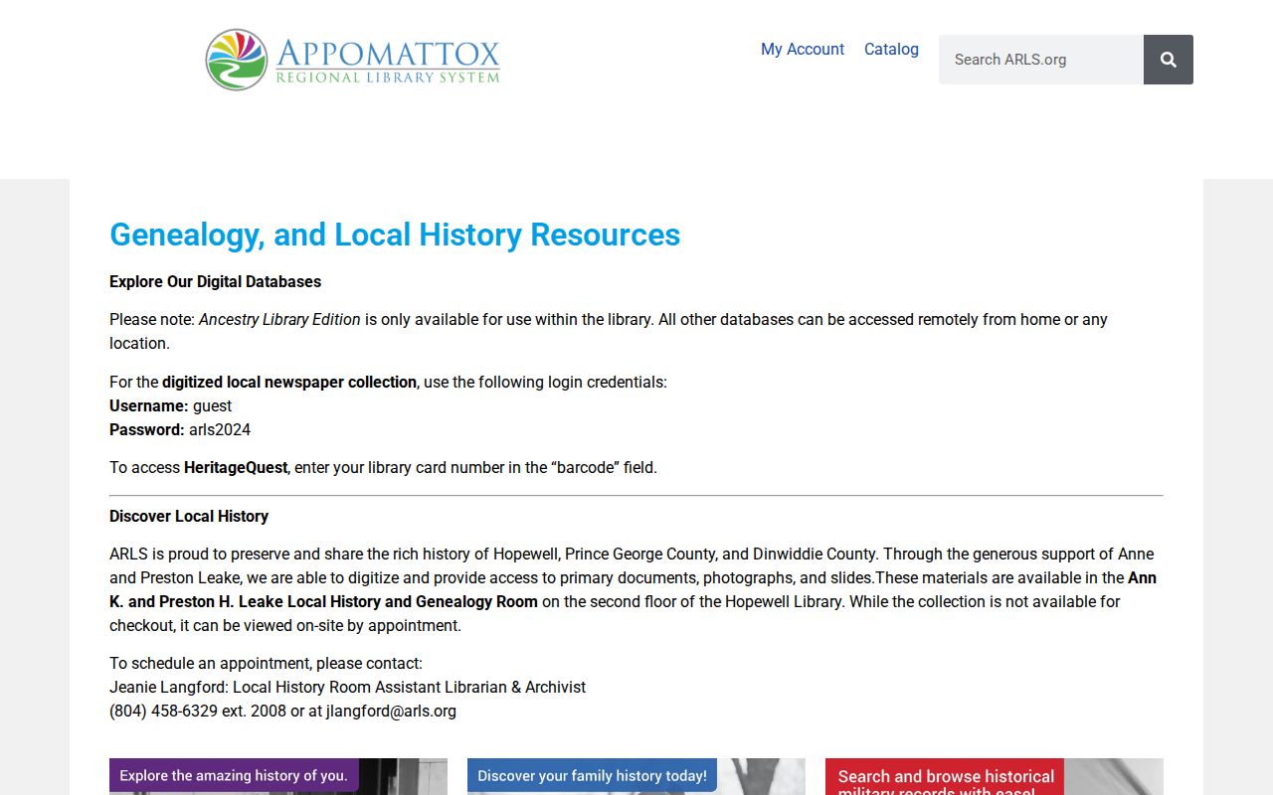This screenshot has width=1273, height=795.
Task: Click 'To schedule an appointment, please contact:' text
Action: [x=266, y=663]
